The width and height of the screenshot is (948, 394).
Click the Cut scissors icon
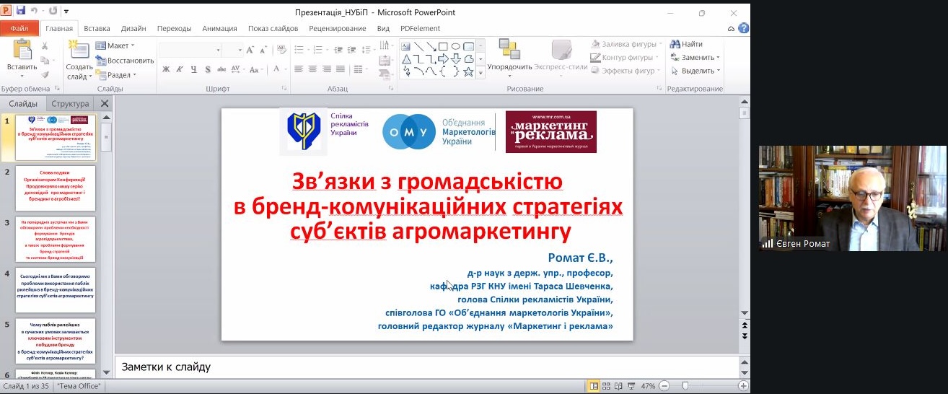click(x=45, y=45)
